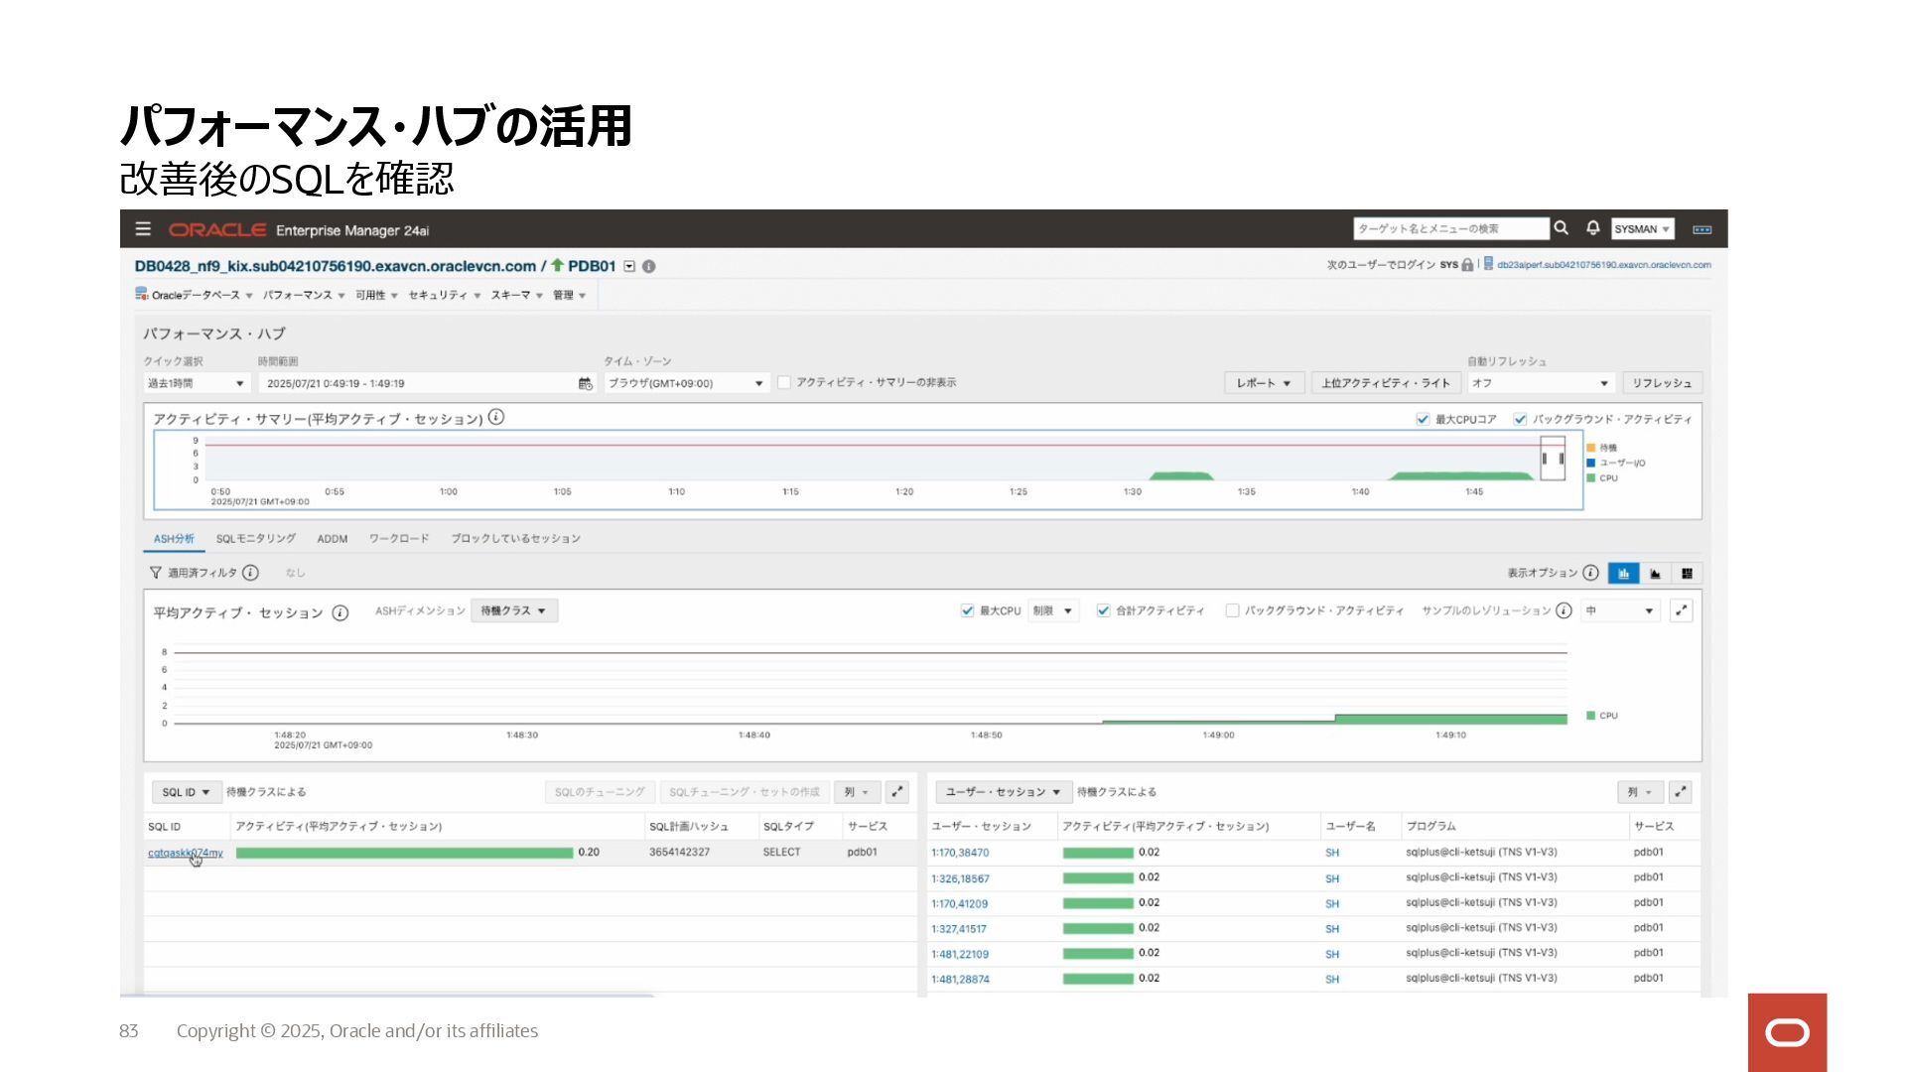Select the ASH分析 tab

(x=174, y=539)
